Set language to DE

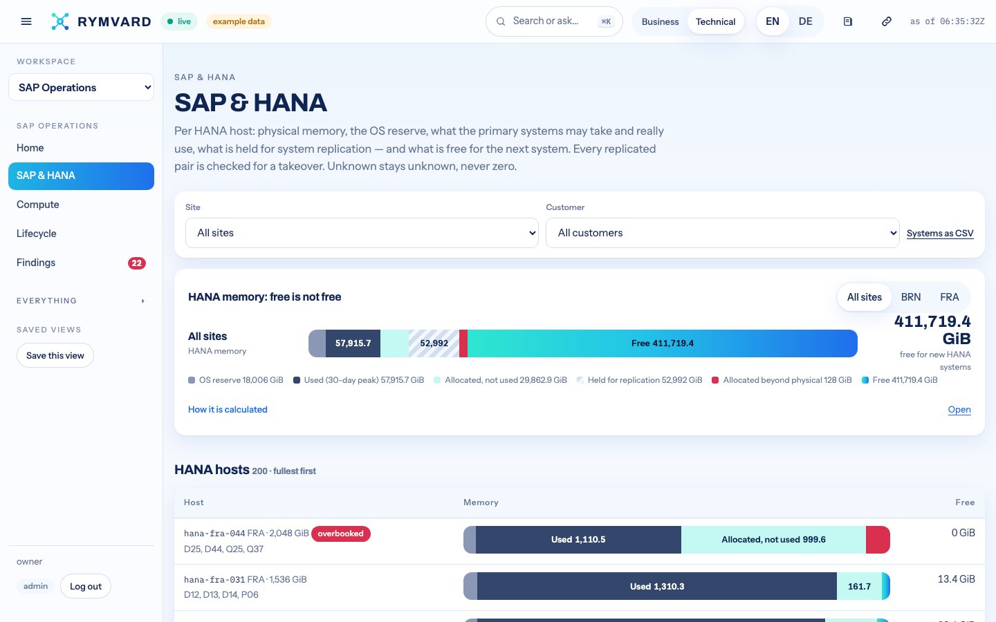pyautogui.click(x=806, y=21)
